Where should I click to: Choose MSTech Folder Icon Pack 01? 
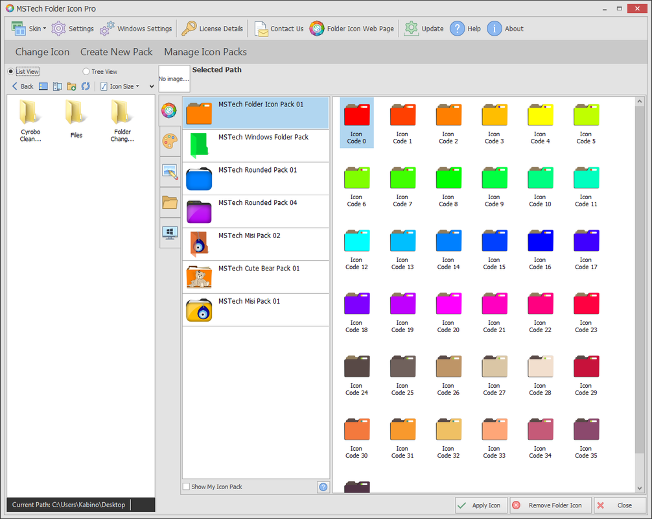point(256,113)
